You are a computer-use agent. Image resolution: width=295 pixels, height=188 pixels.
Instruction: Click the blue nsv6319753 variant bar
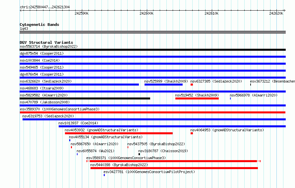pos(154,119)
